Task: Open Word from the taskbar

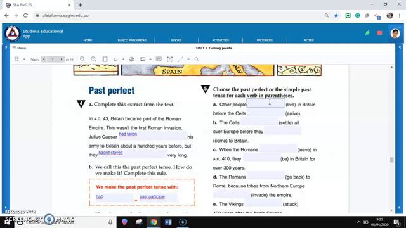Action: [x=168, y=222]
